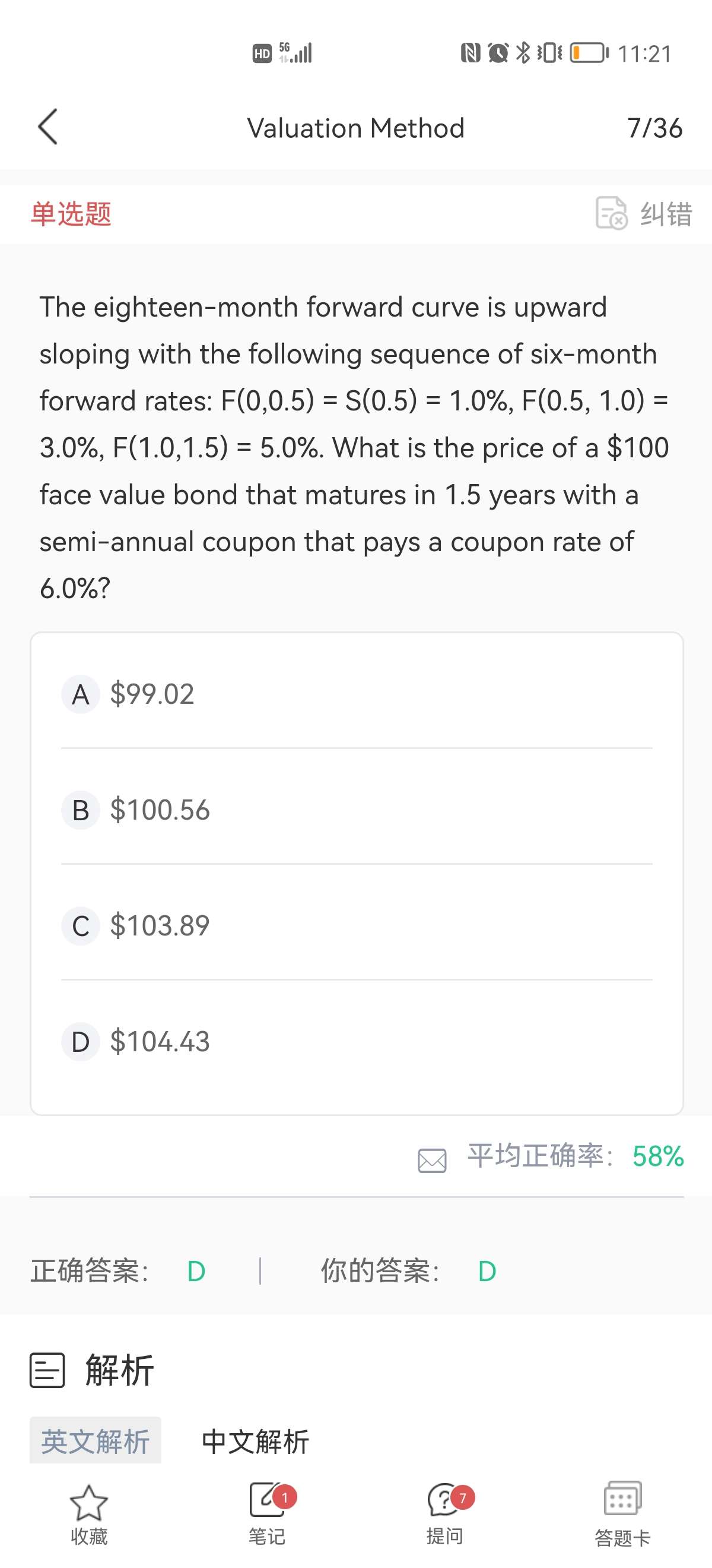
Task: Tap the envelope feedback icon
Action: [432, 1160]
